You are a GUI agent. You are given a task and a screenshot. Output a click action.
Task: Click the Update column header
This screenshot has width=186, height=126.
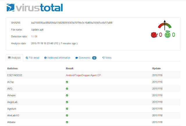pyautogui.click(x=156, y=68)
